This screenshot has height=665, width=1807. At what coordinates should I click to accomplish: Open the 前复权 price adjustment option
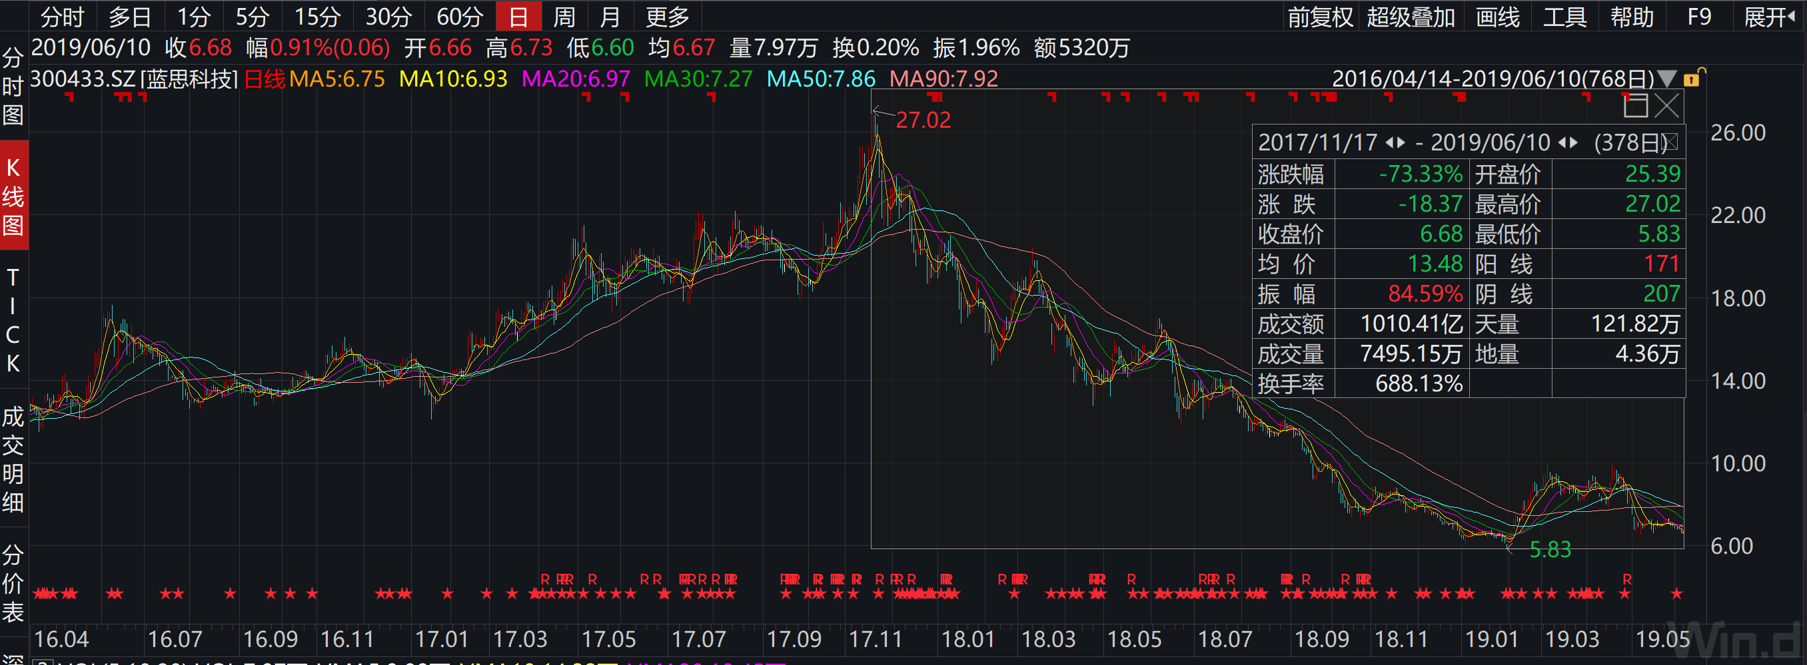pos(1320,16)
